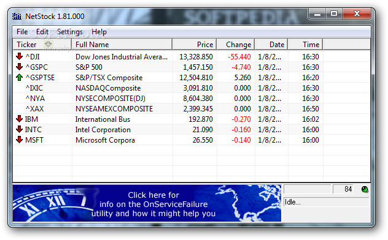
Task: Click the NetStock app icon in title bar
Action: [x=17, y=17]
